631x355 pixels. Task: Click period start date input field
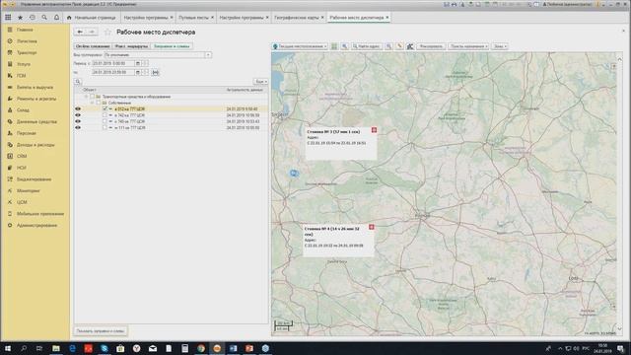click(x=112, y=63)
